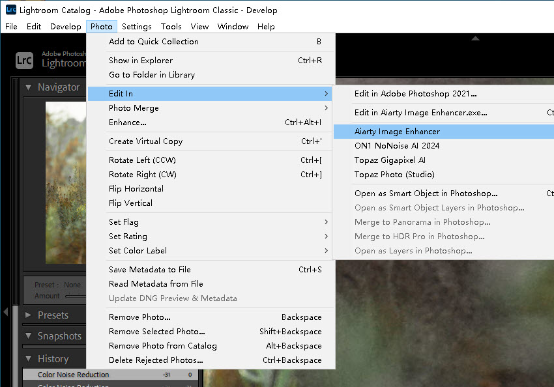Click the Lightroom Classic title bar icon
Viewport: 554px width, 387px height.
[11, 10]
